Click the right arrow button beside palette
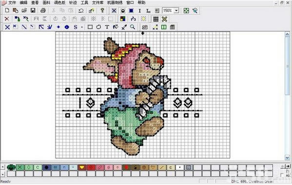The width and height of the screenshot is (292, 185). (288, 166)
